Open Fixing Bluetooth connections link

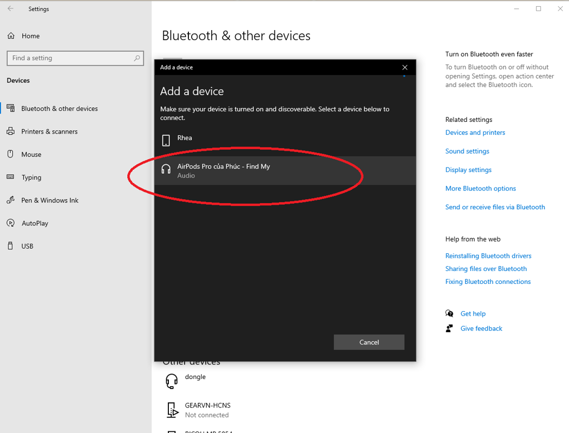pyautogui.click(x=488, y=282)
